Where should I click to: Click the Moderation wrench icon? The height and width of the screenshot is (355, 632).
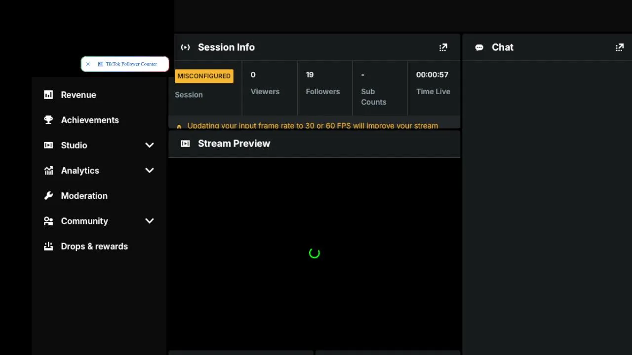(x=48, y=196)
